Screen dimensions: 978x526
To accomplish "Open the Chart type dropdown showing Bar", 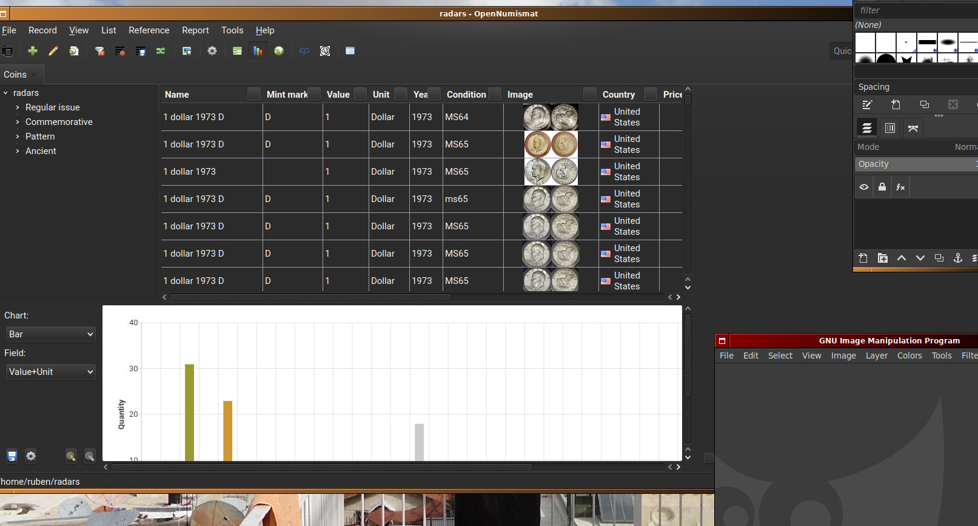I will [51, 334].
